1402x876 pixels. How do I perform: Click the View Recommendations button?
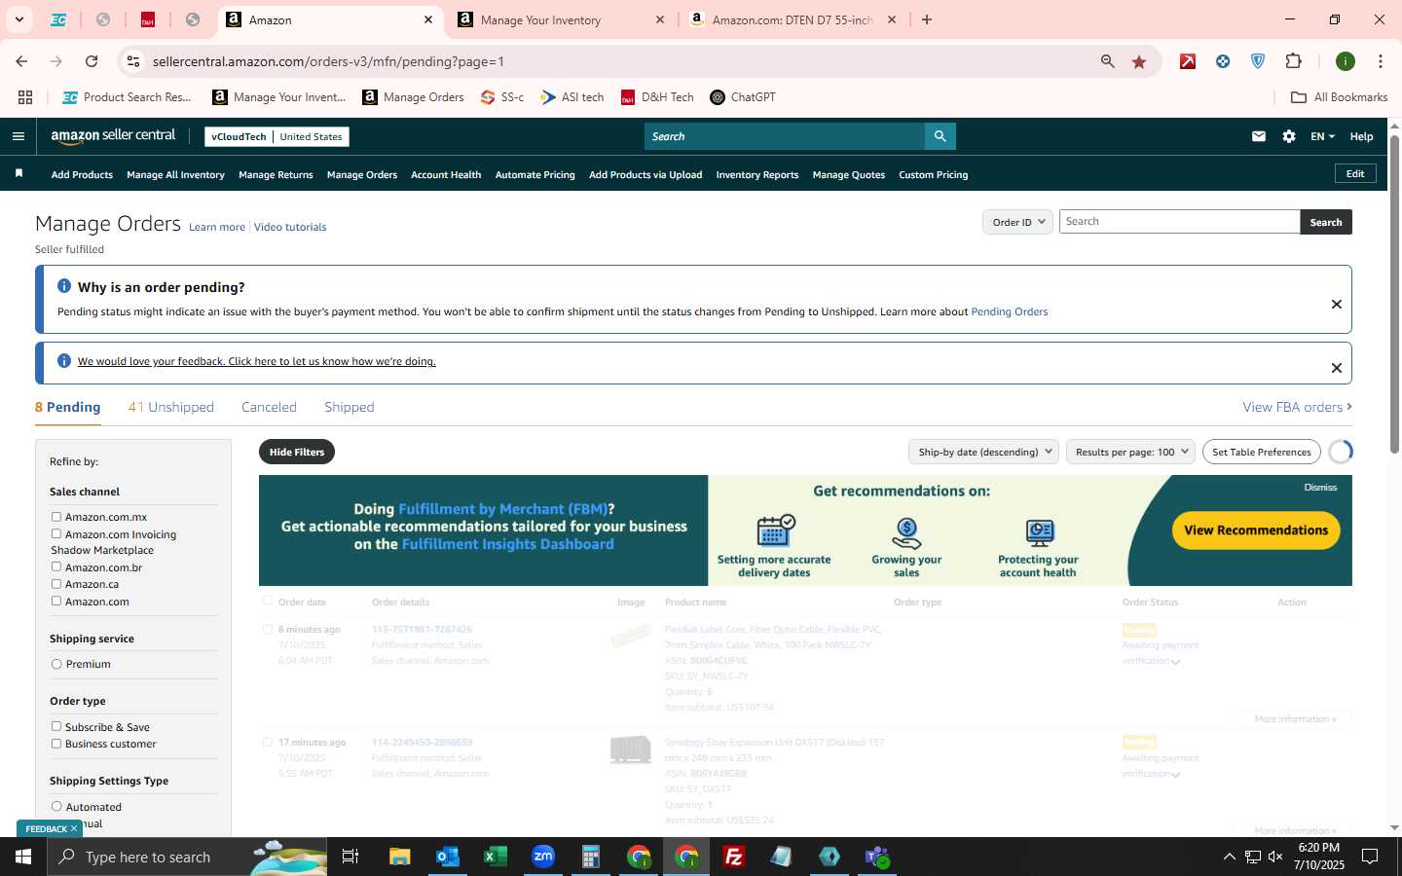(x=1256, y=530)
